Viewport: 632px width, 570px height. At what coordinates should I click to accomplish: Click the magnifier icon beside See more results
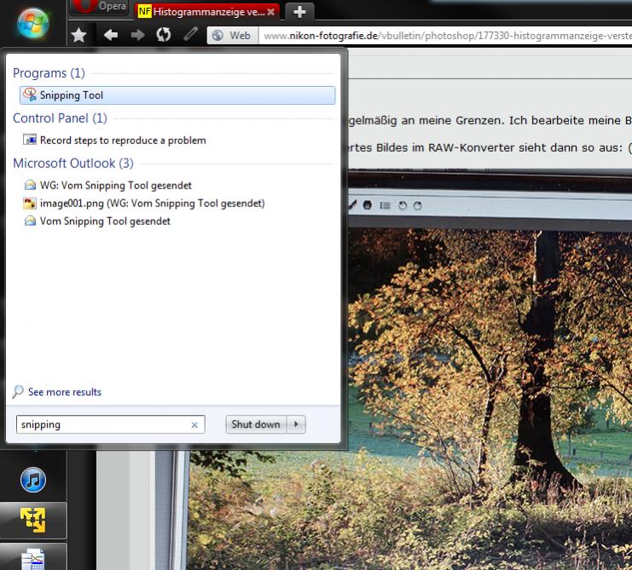[18, 392]
